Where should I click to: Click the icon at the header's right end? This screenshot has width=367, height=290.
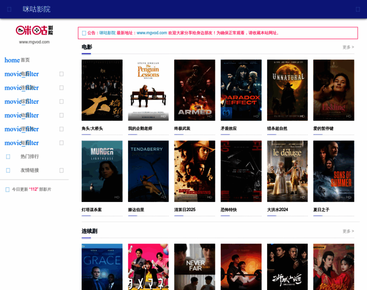click(x=358, y=9)
